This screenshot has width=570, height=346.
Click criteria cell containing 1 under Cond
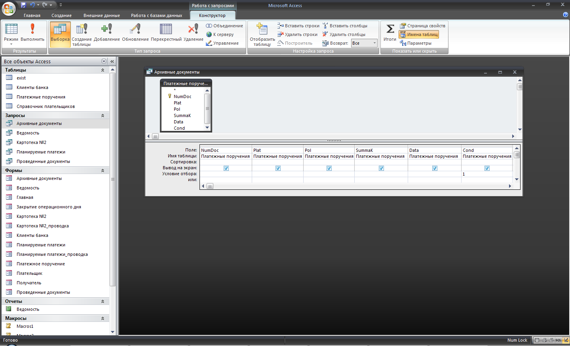point(486,174)
